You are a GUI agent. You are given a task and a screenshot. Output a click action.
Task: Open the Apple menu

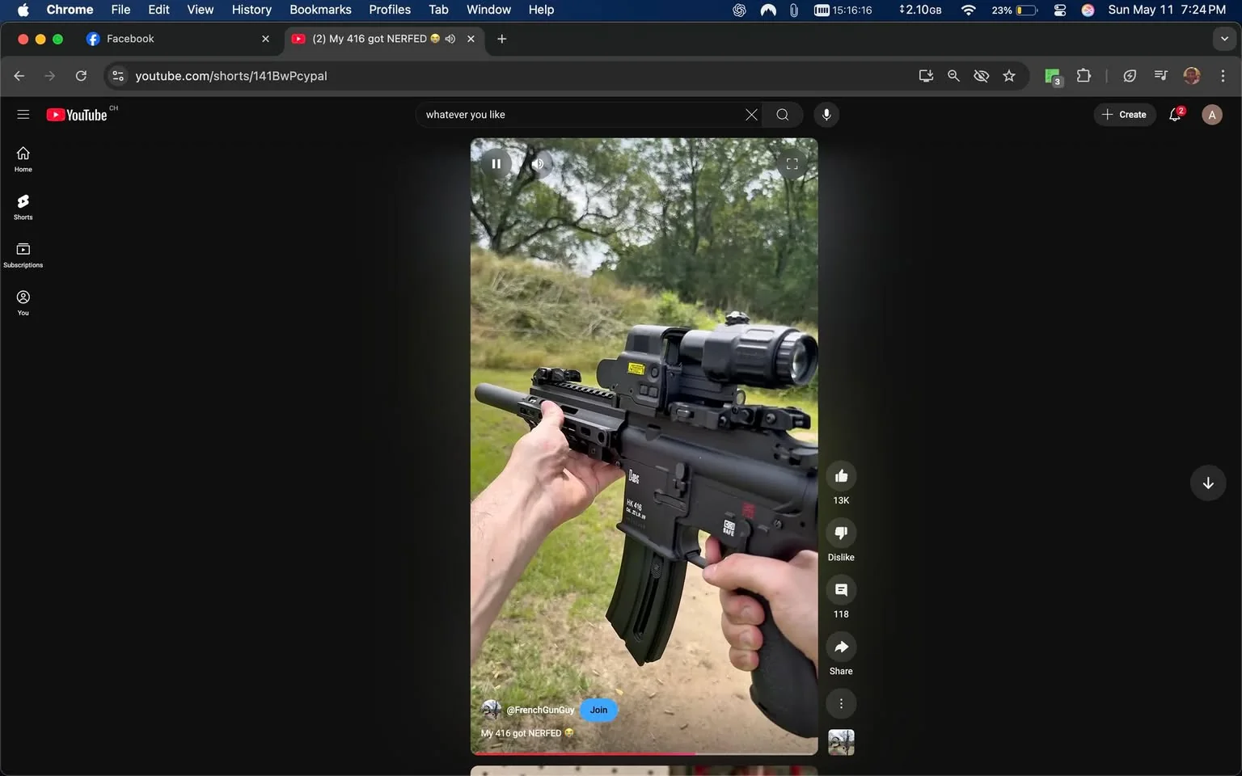click(23, 10)
